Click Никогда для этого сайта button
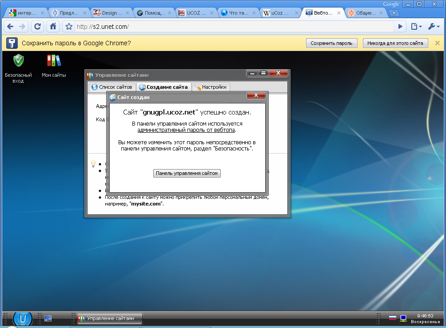The image size is (446, 328). (x=395, y=43)
